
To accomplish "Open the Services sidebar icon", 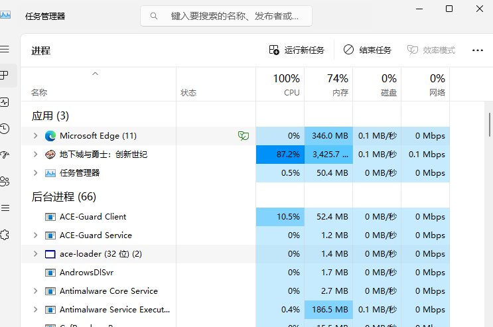I will click(x=5, y=235).
